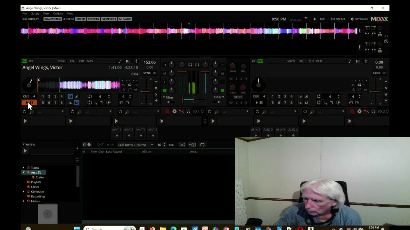Toggle the beatloop icon on deck 1

pos(89,96)
